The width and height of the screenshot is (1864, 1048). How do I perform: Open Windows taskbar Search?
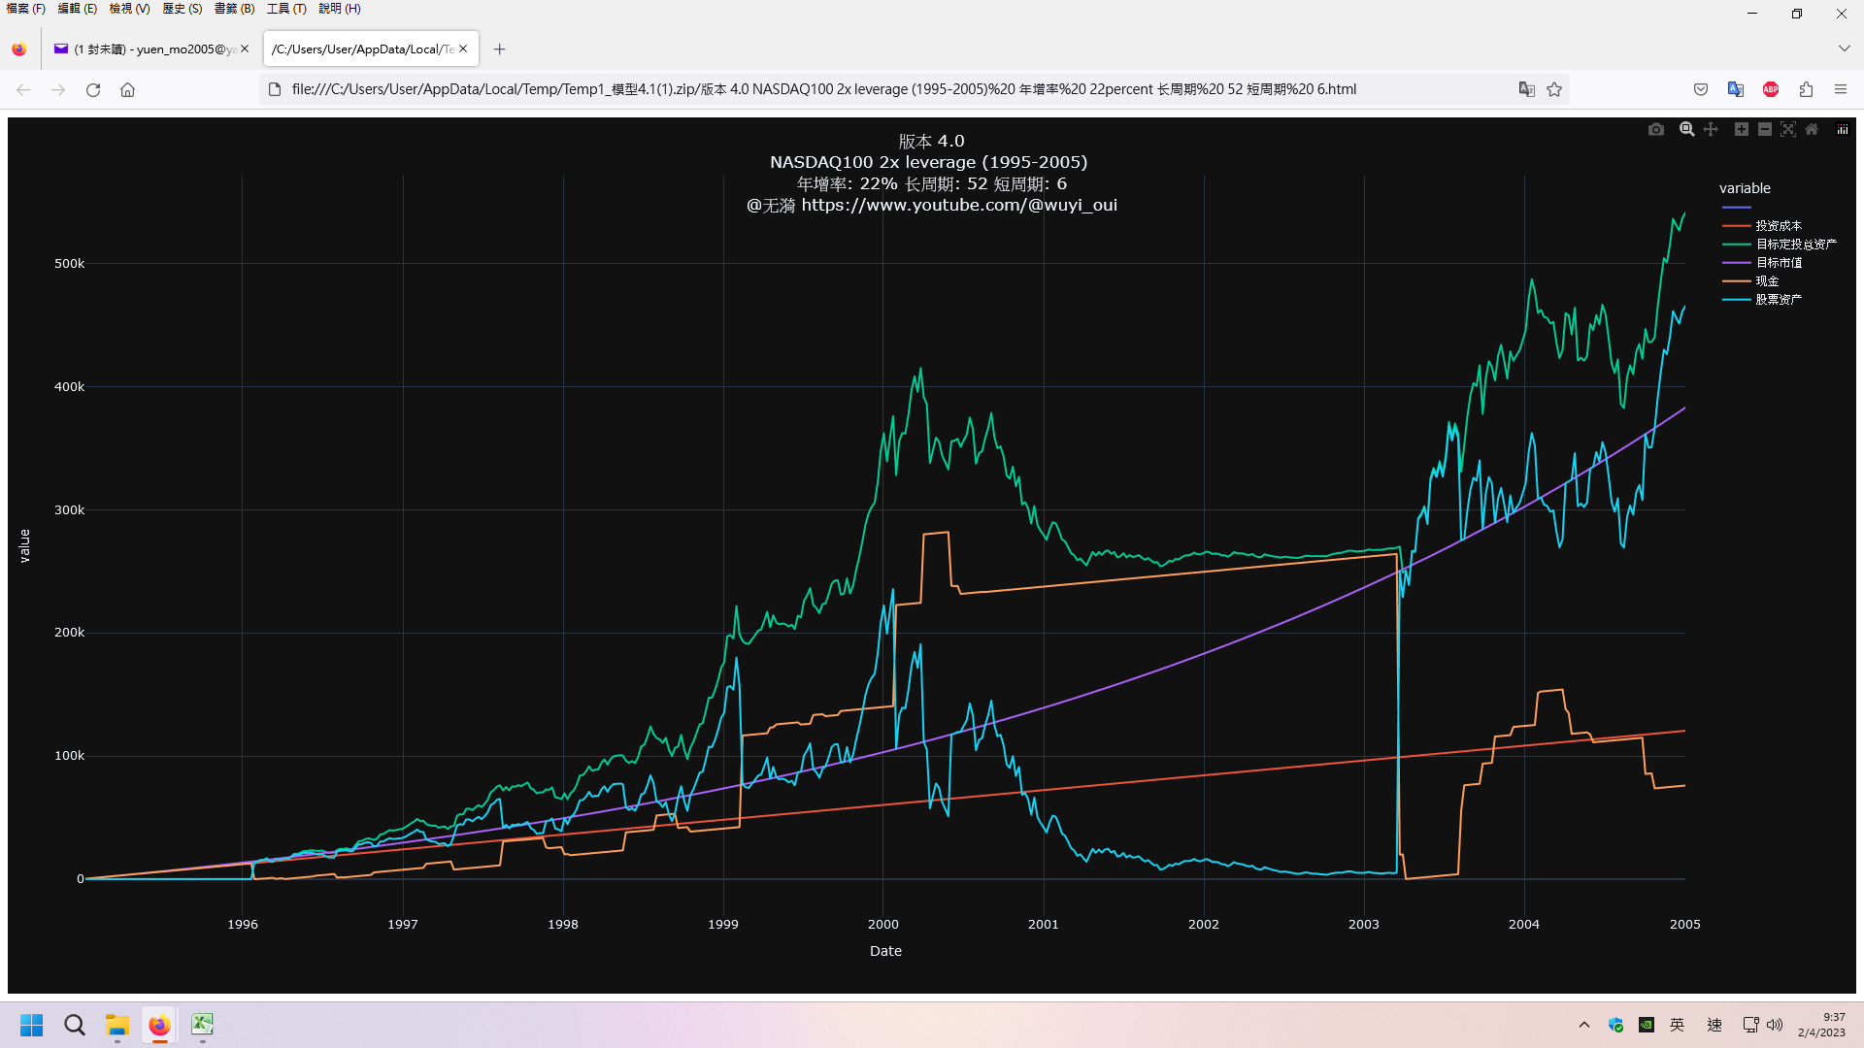pos(75,1025)
